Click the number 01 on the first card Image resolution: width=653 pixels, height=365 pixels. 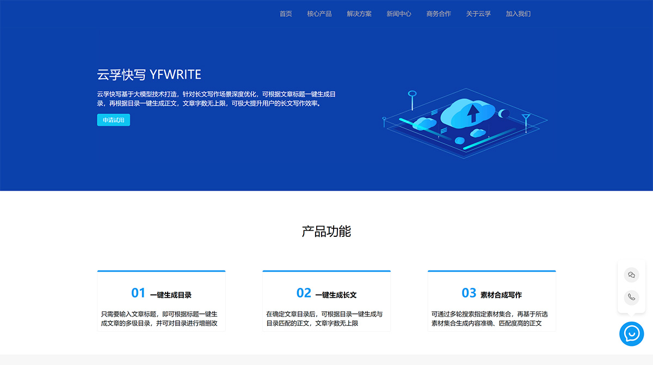[138, 293]
